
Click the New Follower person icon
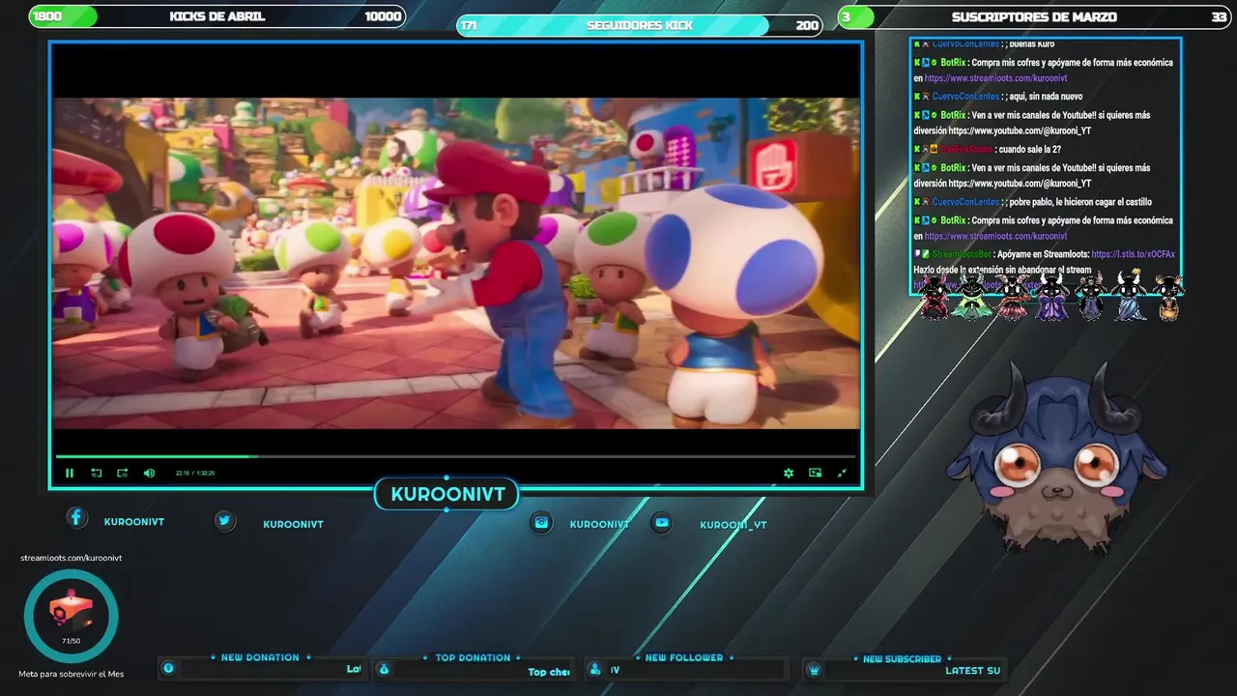595,669
